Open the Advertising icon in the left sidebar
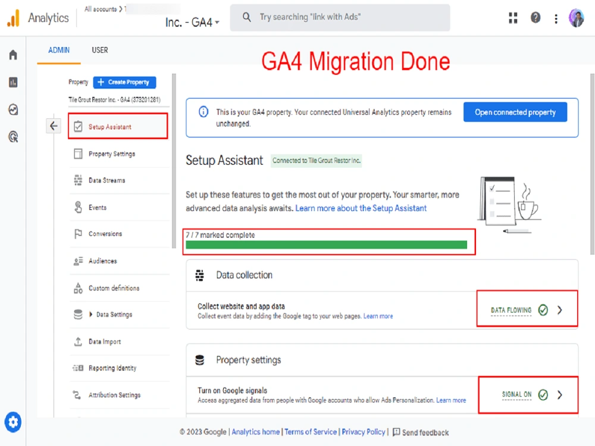The image size is (595, 446). (x=13, y=137)
